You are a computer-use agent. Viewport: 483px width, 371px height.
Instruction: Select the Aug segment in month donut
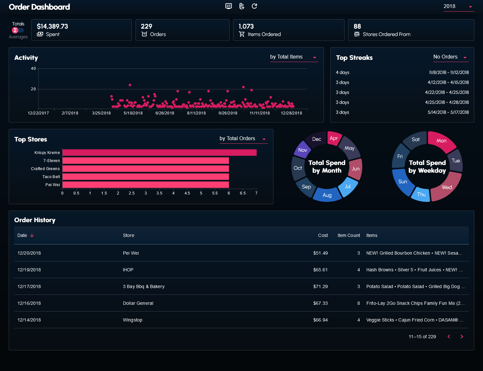pyautogui.click(x=327, y=195)
